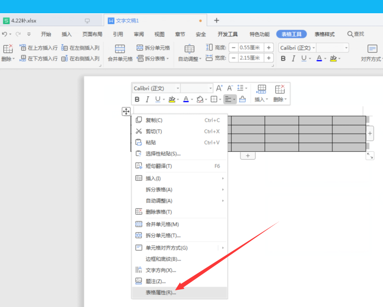Switch to the 页面布局 ribbon tab
The width and height of the screenshot is (383, 307).
coord(92,34)
